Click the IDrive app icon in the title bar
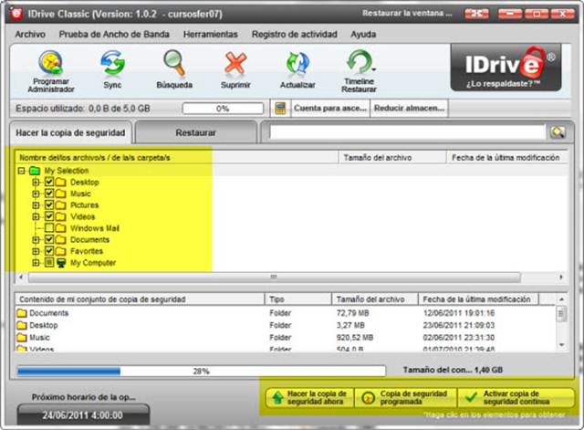584x430 pixels. point(16,14)
